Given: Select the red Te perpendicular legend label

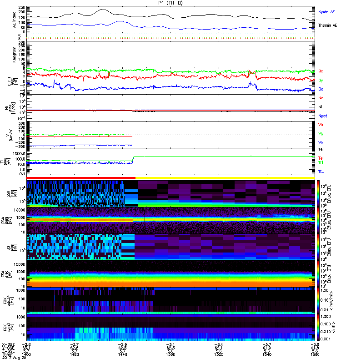Looking at the screenshot, I should [322, 158].
